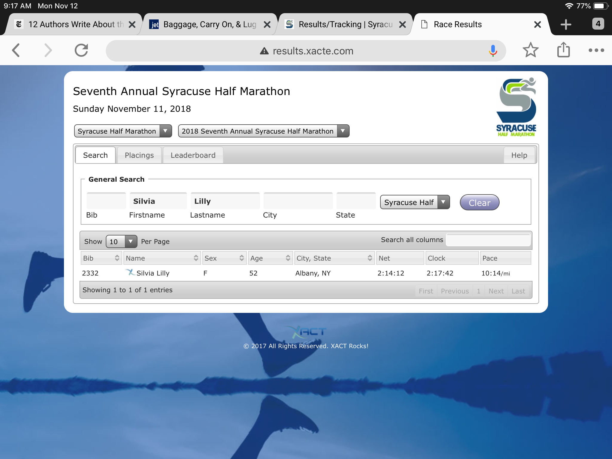This screenshot has height=459, width=612.
Task: Change the Show 10 per page dropdown
Action: pyautogui.click(x=121, y=241)
